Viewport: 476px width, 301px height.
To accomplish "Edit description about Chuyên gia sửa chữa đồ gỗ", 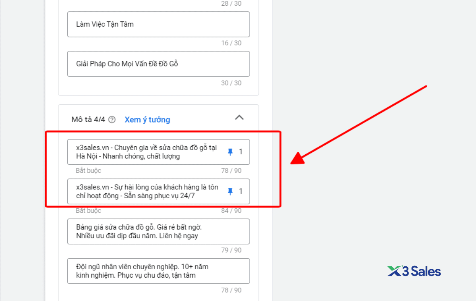I will tap(158, 152).
